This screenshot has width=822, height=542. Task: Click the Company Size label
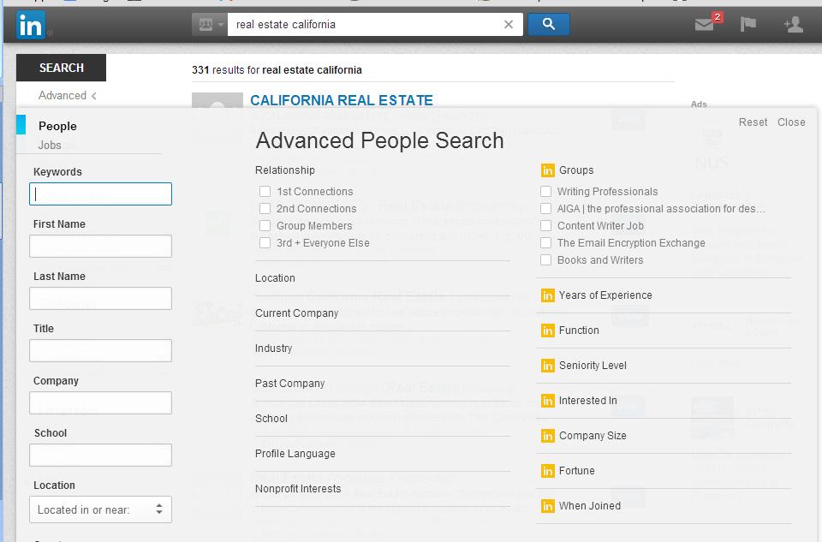(x=593, y=436)
